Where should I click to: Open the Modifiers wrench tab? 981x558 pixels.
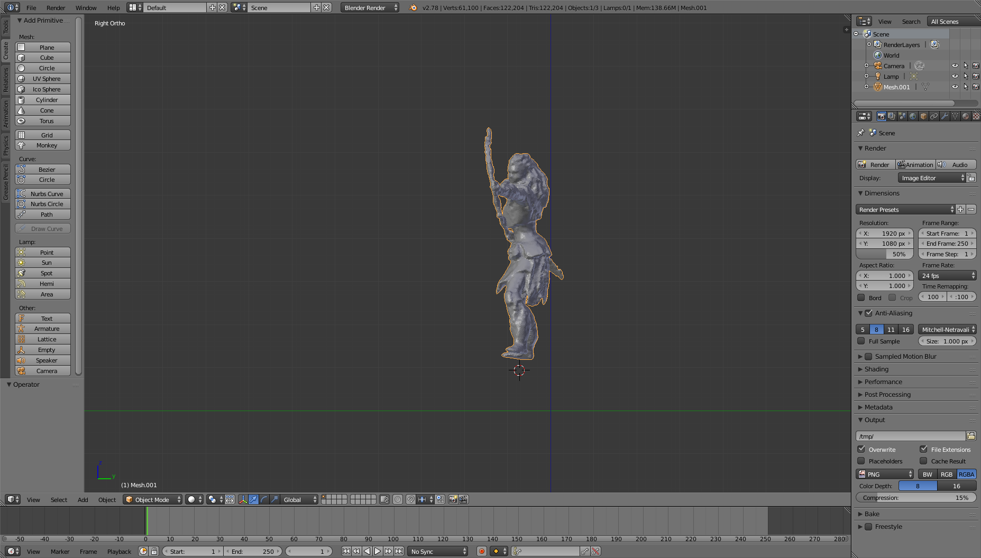coord(945,116)
